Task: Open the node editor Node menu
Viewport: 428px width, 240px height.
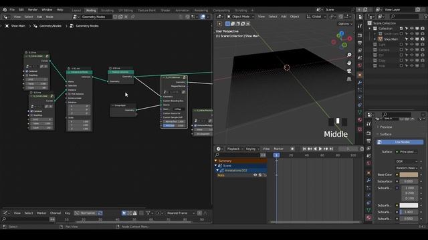Action: coord(49,17)
